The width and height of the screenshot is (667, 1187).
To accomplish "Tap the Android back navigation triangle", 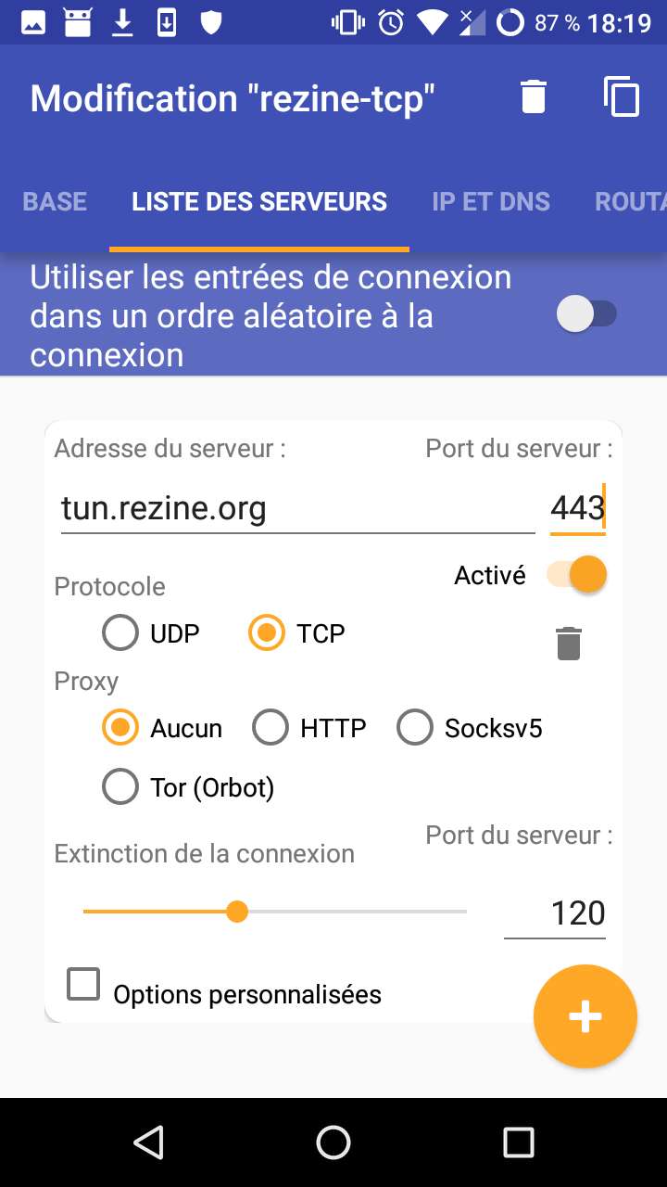I will pyautogui.click(x=149, y=1142).
